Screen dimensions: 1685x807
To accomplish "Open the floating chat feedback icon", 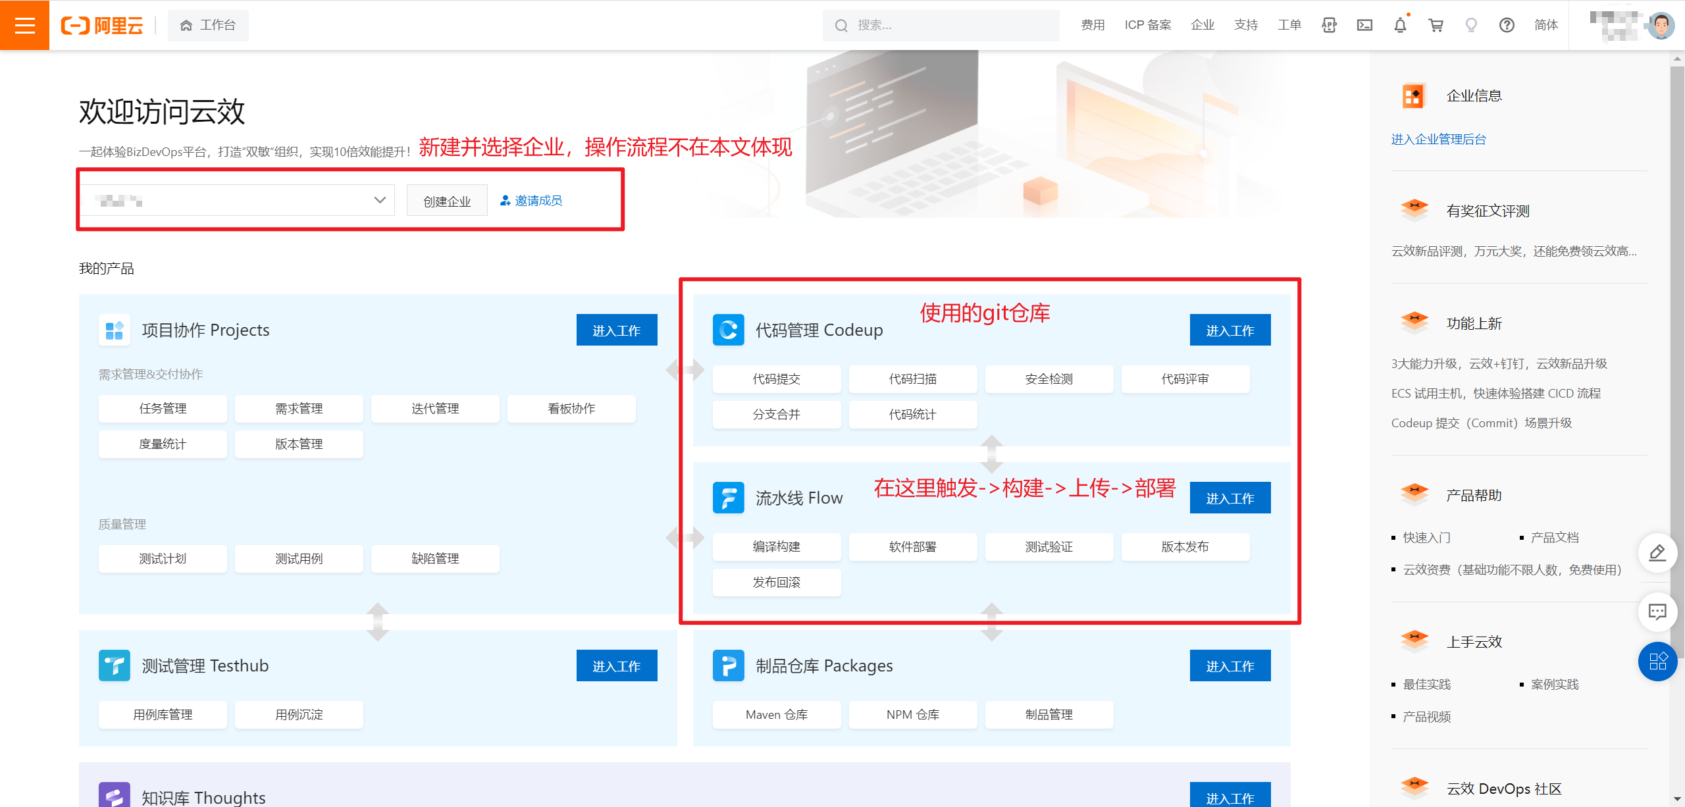I will [1657, 612].
